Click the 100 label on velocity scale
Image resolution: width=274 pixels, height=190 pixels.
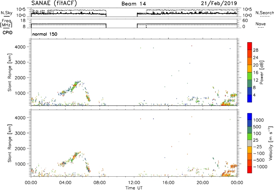pos(257,133)
